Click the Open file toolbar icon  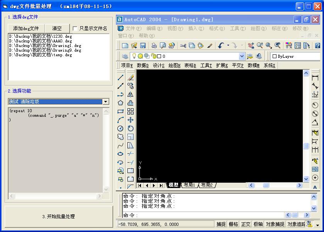click(x=134, y=45)
